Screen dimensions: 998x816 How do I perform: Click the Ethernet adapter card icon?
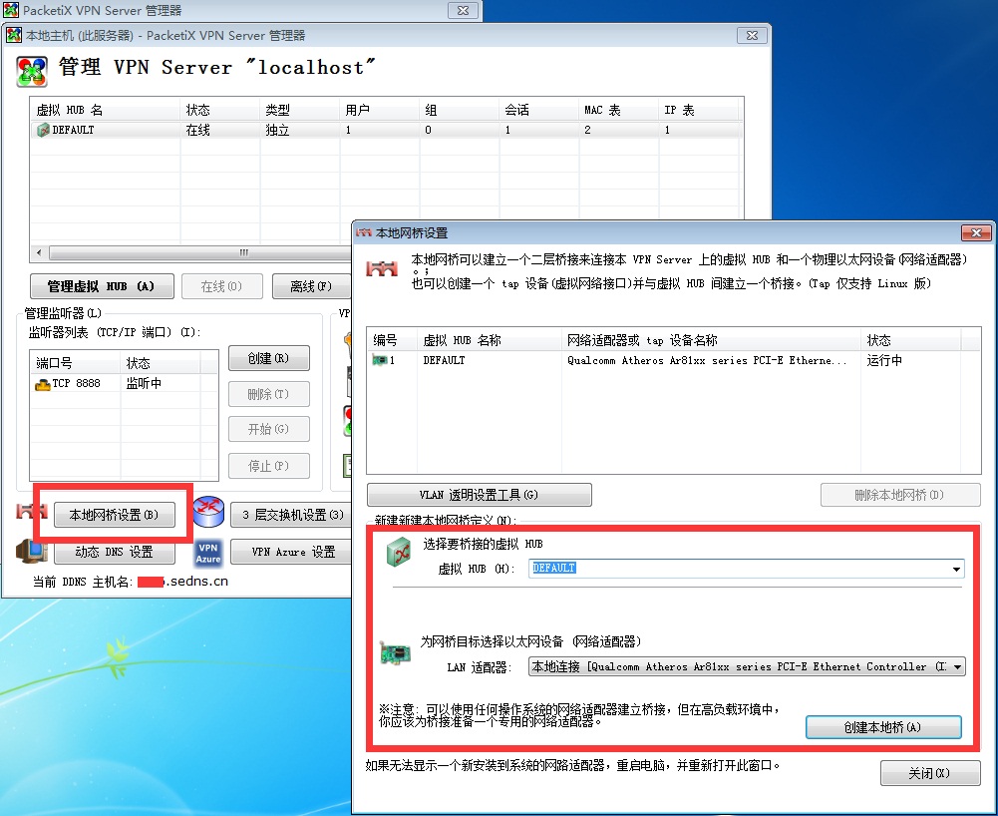click(395, 652)
